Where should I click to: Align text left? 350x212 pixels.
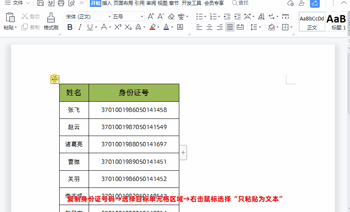[x=199, y=27]
